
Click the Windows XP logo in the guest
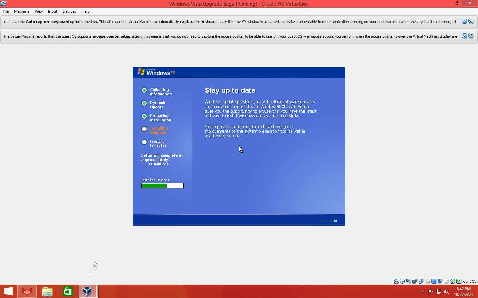(156, 72)
